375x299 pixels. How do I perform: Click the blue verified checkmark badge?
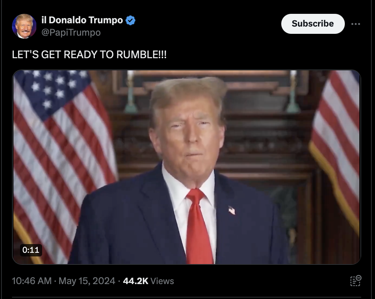tap(130, 20)
